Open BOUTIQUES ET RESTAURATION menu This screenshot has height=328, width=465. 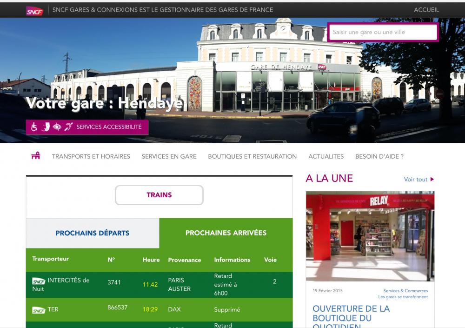pyautogui.click(x=252, y=156)
